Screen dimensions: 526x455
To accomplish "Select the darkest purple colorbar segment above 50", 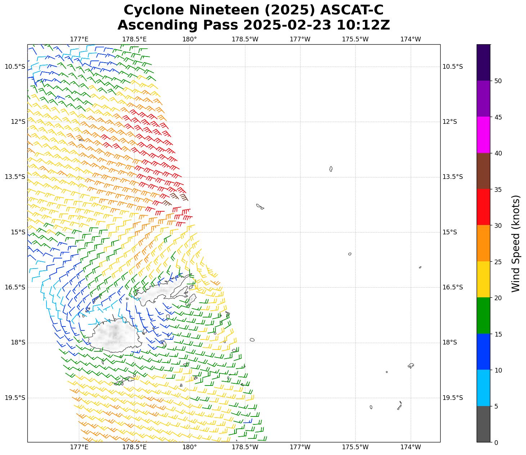I will [x=483, y=62].
